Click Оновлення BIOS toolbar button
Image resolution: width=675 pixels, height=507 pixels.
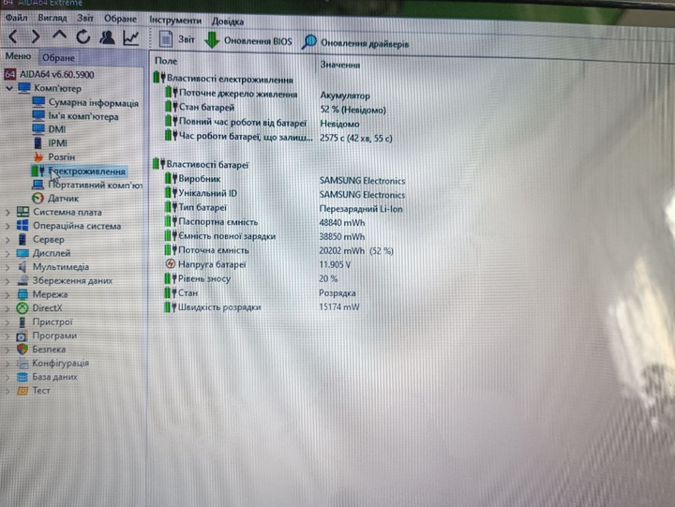point(247,40)
